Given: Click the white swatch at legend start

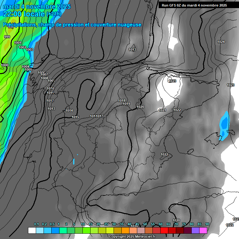Looking at the screenshot, I should (x=32, y=230).
